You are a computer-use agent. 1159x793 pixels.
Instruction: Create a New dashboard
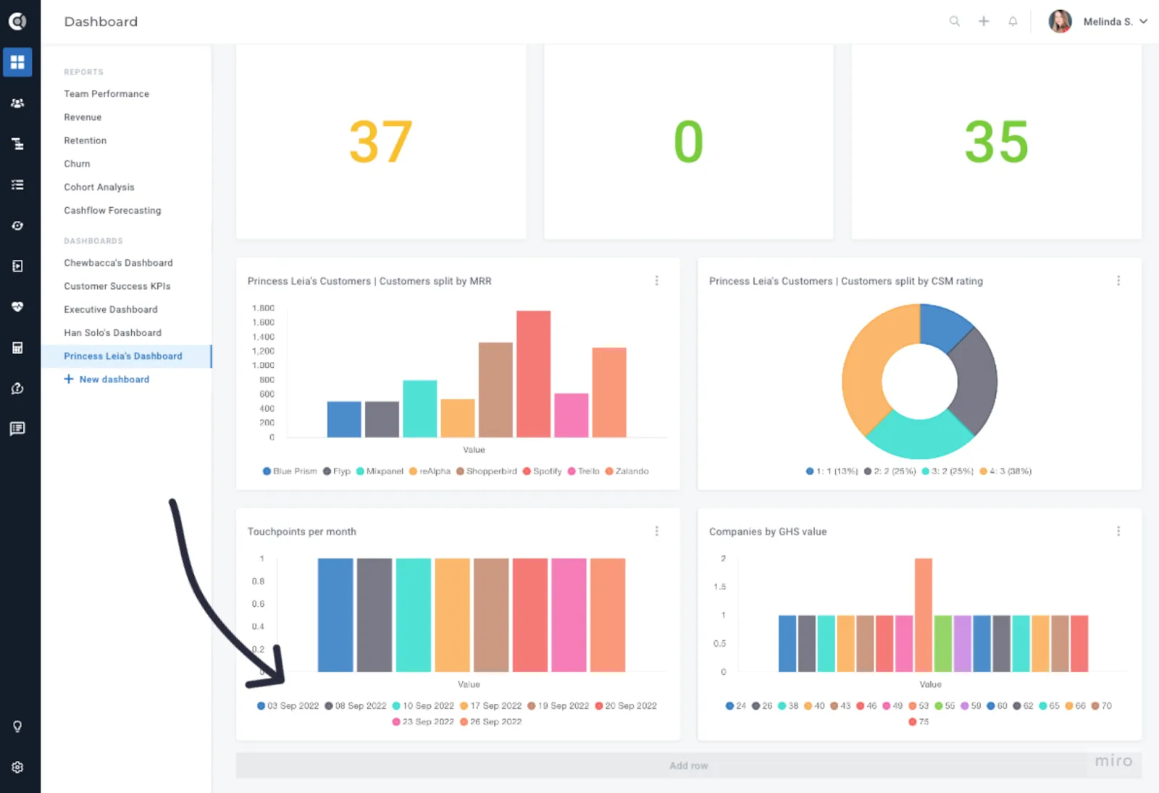point(106,379)
